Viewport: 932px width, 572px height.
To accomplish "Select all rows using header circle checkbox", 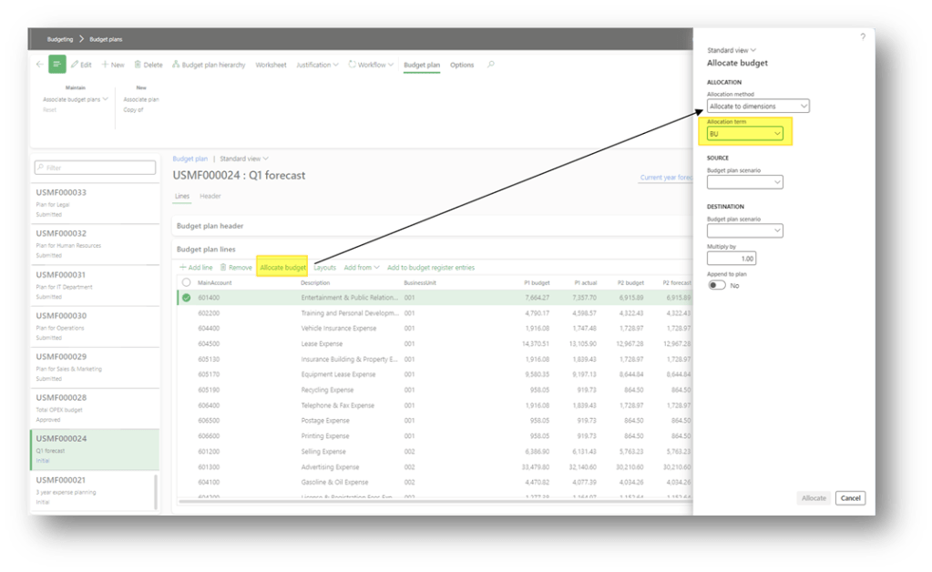I will tap(186, 282).
